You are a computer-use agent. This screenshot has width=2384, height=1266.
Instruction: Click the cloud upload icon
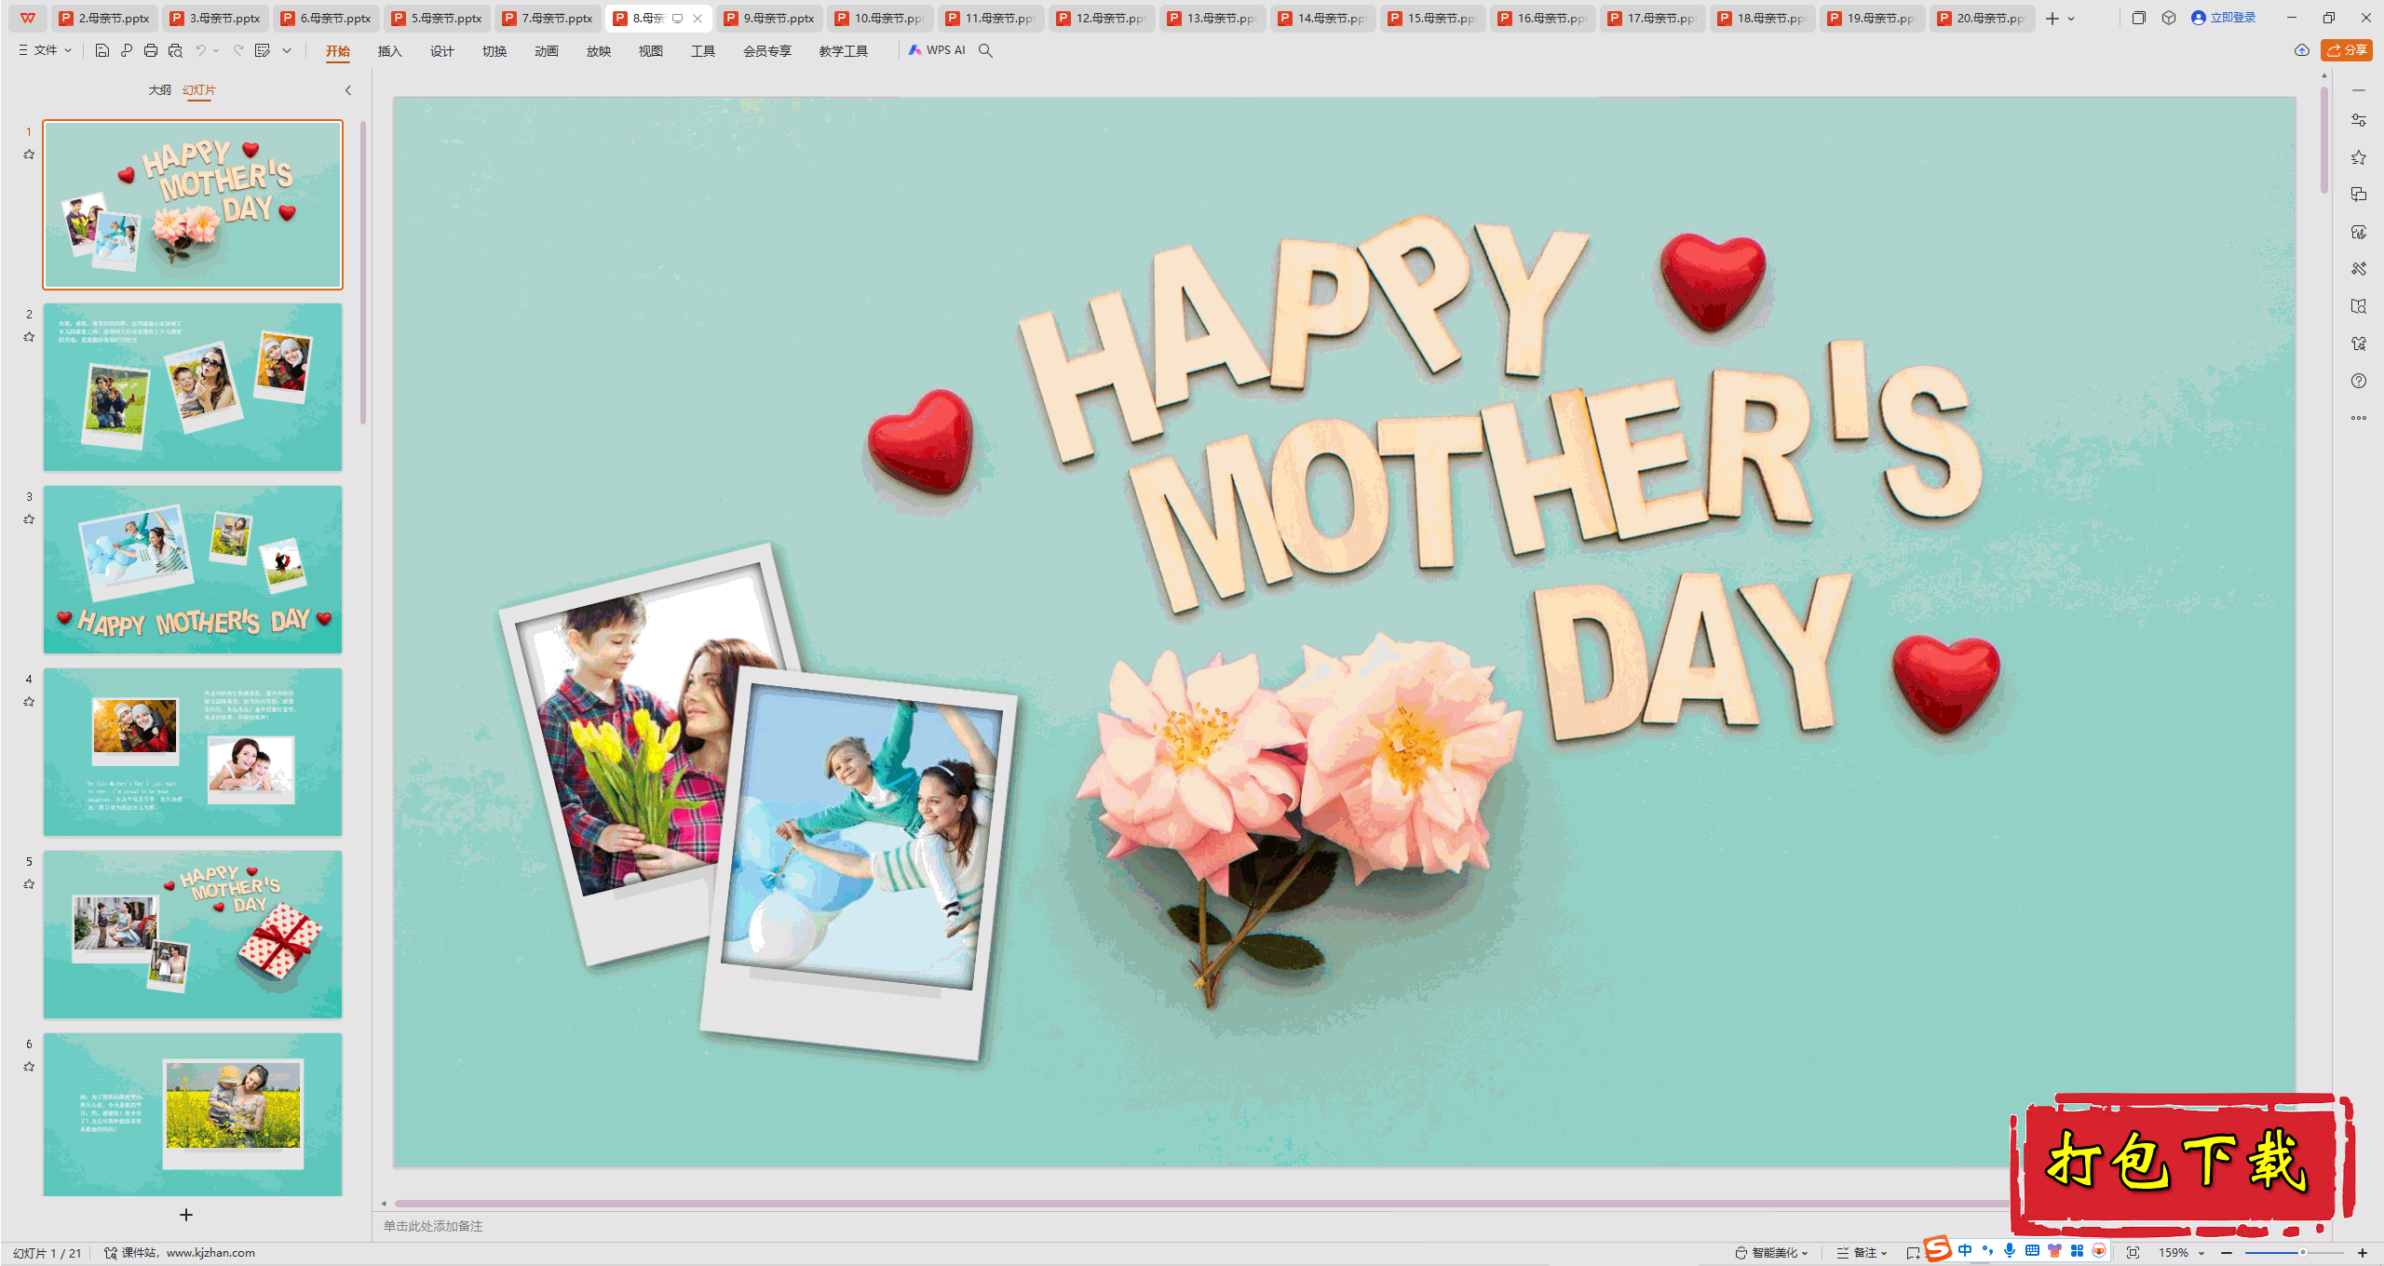point(2302,50)
